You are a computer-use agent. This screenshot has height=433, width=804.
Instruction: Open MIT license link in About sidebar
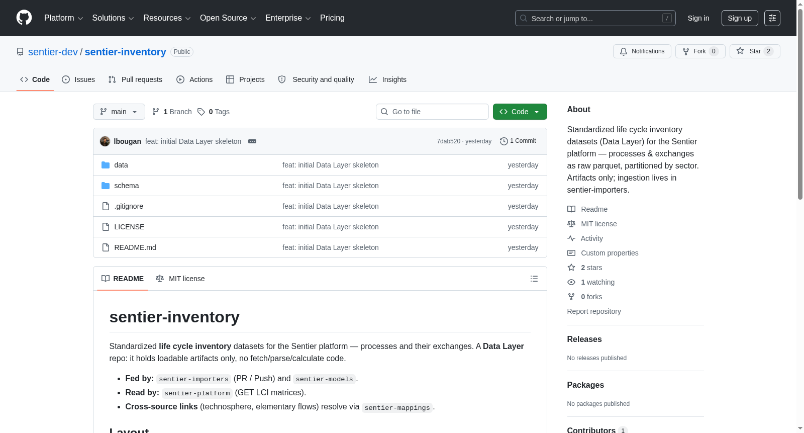[x=592, y=224]
